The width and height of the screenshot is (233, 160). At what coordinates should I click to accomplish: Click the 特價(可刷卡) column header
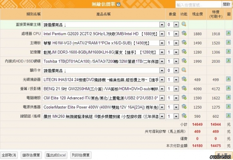pyautogui.click(x=216, y=14)
